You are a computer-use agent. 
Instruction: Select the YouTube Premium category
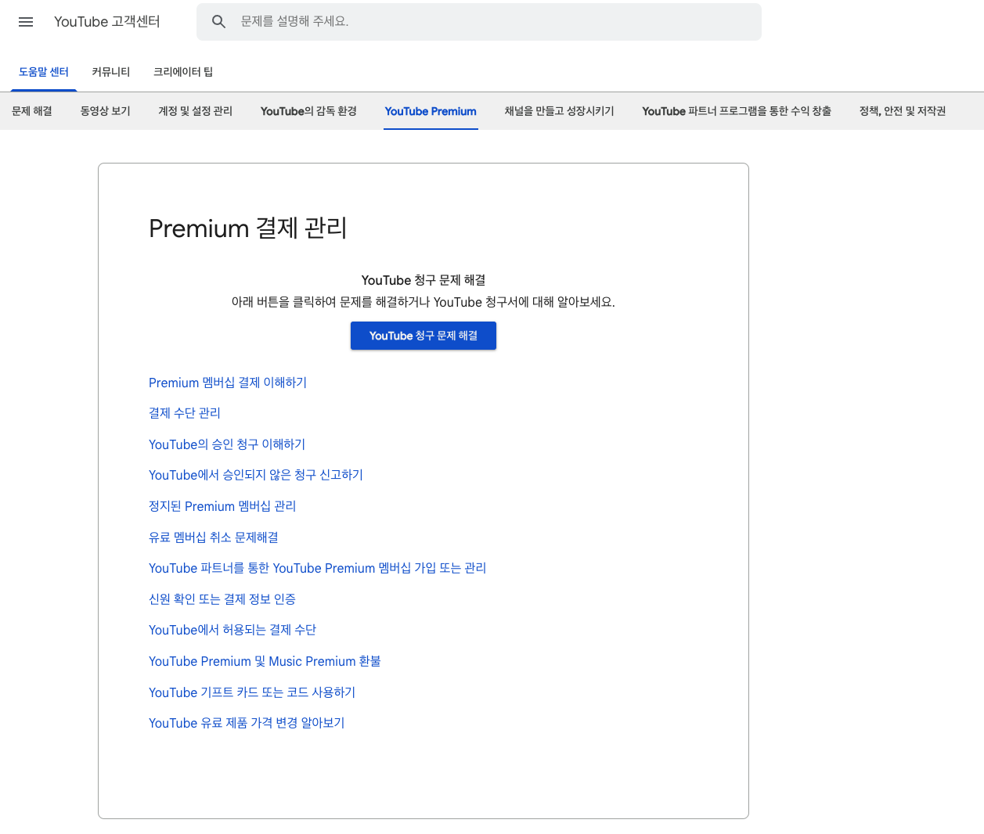[x=431, y=111]
